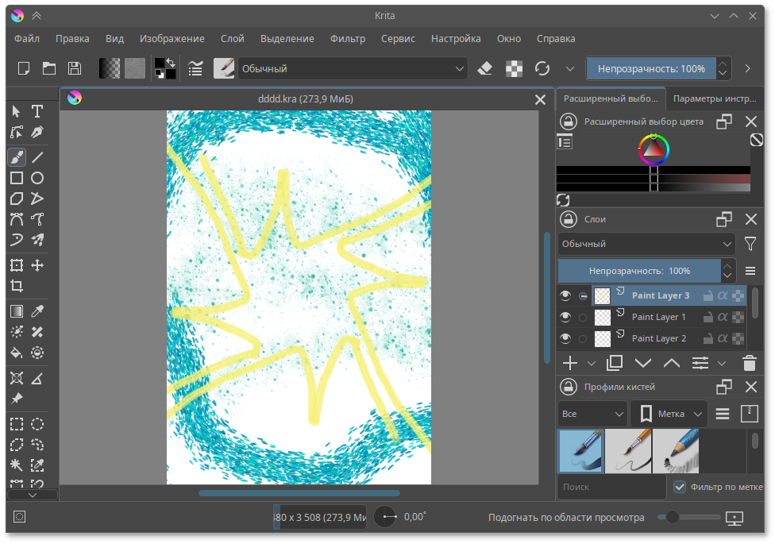The width and height of the screenshot is (775, 544).
Task: Uncheck the Фильтр по метке checkbox
Action: pos(680,487)
